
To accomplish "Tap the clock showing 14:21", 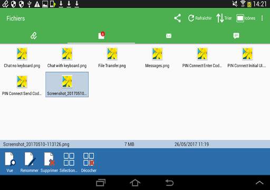I will 260,4.
